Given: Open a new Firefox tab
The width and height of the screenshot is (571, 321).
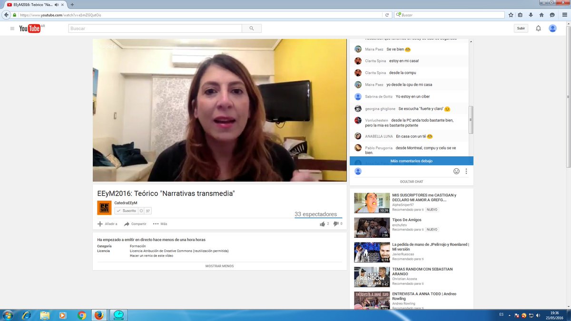Looking at the screenshot, I should point(72,4).
